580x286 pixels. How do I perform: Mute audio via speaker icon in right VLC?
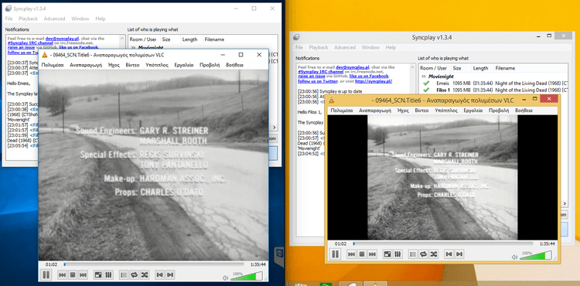tap(515, 257)
